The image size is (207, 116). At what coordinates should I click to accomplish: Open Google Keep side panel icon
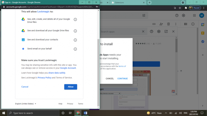pyautogui.click(x=203, y=33)
